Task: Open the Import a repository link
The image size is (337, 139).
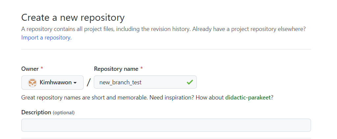Action: pos(46,38)
